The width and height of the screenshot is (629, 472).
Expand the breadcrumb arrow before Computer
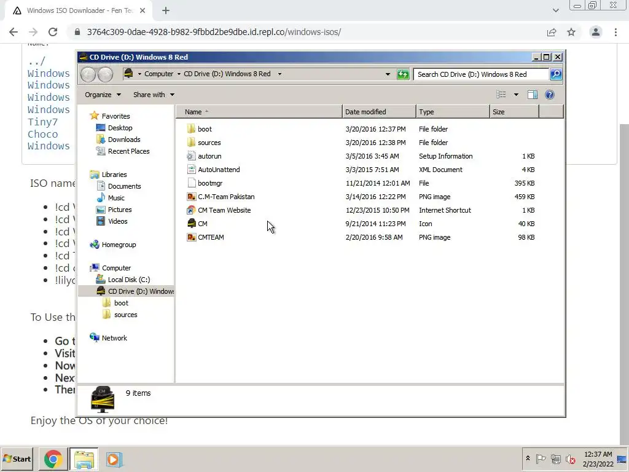(139, 74)
